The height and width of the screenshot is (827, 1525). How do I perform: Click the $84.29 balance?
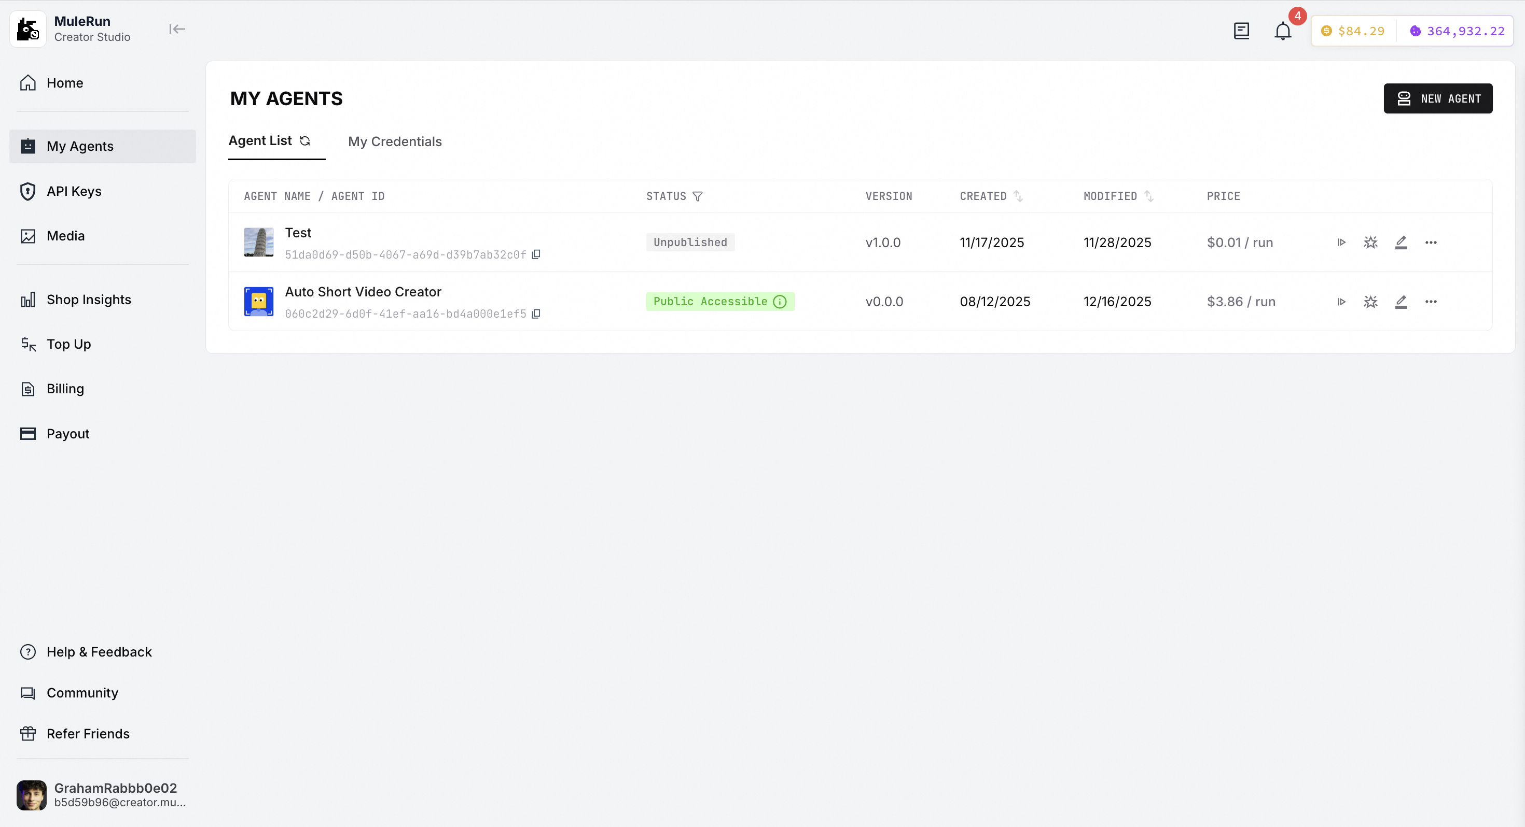pyautogui.click(x=1353, y=31)
